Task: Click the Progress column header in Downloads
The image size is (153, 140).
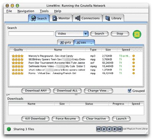Action: tap(118, 104)
